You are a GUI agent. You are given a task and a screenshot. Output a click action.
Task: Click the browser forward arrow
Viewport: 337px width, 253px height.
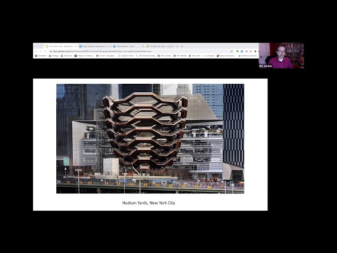tap(41, 52)
